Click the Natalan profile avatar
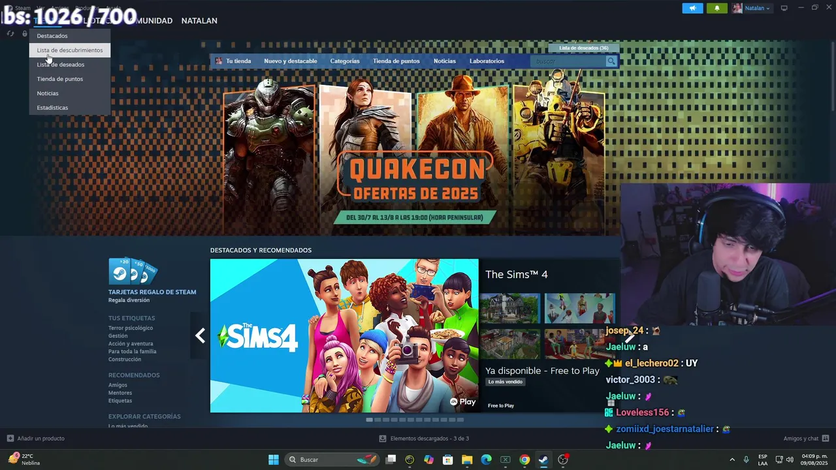Viewport: 836px width, 470px height. tap(737, 8)
